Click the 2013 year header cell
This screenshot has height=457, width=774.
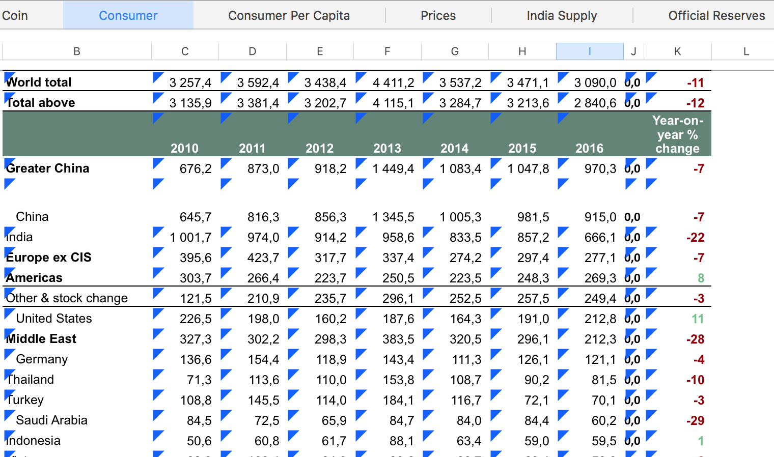[387, 148]
